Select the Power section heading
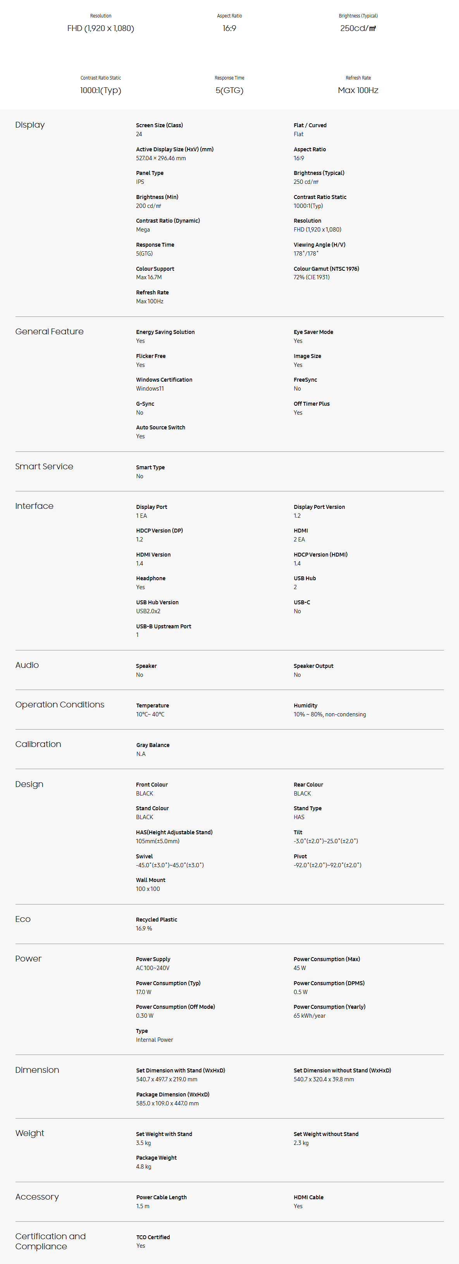Screen dimensions: 459x1264 coord(28,958)
